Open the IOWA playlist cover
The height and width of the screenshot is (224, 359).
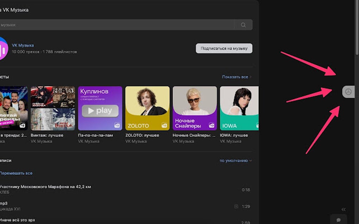tap(239, 108)
